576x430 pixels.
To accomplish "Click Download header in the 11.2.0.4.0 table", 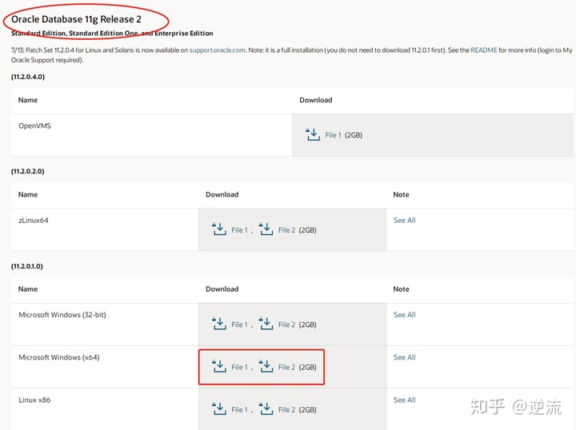I will [x=316, y=100].
